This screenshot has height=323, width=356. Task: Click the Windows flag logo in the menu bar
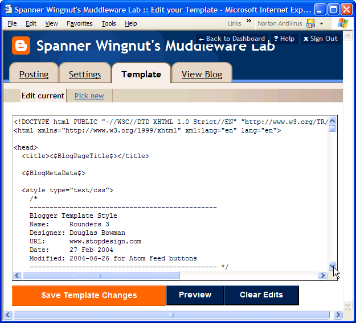(x=343, y=23)
